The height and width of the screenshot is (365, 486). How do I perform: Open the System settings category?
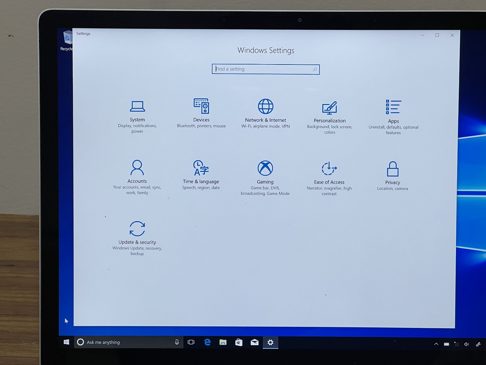click(x=137, y=117)
